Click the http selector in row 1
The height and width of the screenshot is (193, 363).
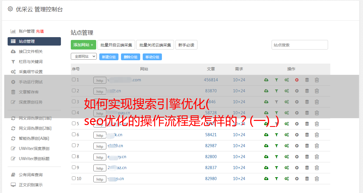(x=100, y=80)
